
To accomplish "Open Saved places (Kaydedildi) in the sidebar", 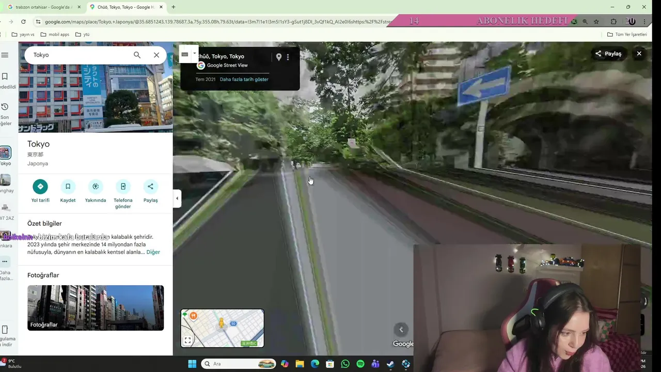I will click(5, 76).
